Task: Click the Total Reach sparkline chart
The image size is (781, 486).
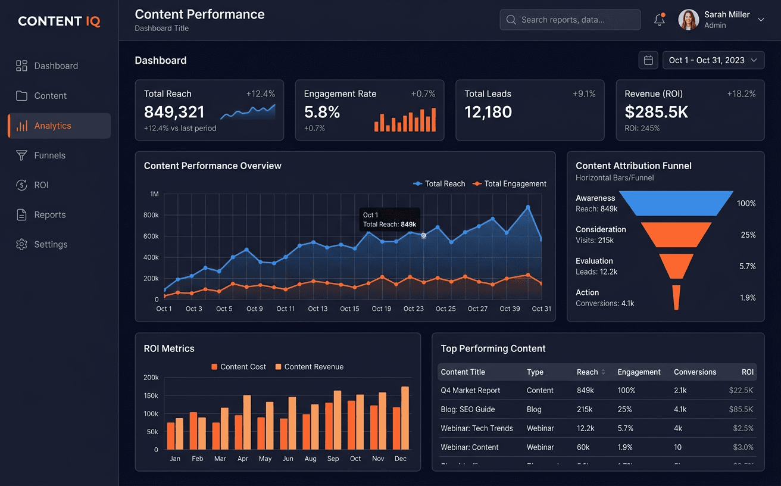Action: click(248, 112)
